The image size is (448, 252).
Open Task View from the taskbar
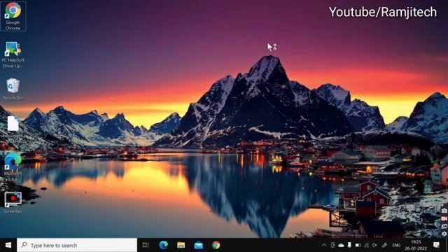click(x=146, y=245)
